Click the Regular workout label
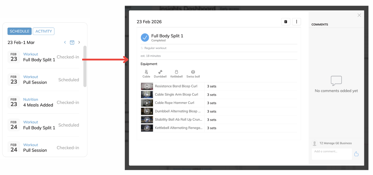Screen dimensions: 373x175 coord(155,48)
